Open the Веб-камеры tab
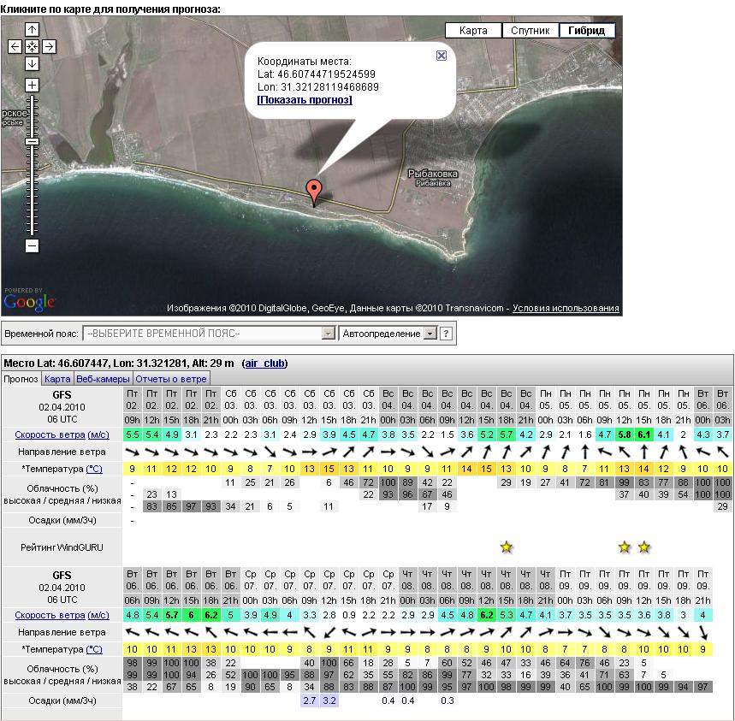 pyautogui.click(x=103, y=379)
